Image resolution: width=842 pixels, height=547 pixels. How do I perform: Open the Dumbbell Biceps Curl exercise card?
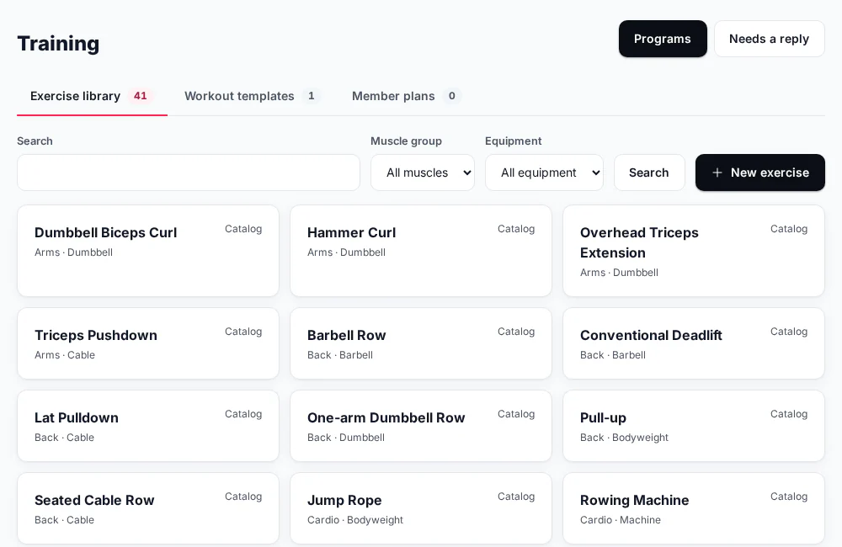pyautogui.click(x=148, y=251)
